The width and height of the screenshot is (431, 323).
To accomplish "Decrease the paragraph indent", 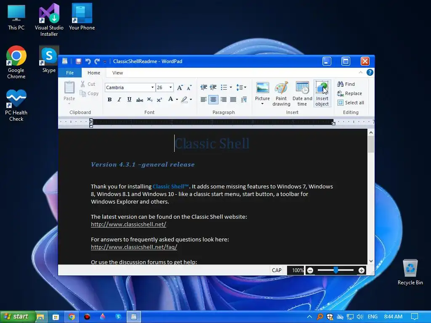I will [x=204, y=87].
